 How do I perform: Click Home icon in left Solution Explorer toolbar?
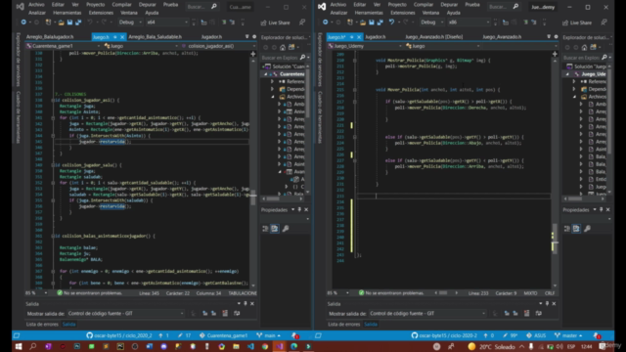283,48
